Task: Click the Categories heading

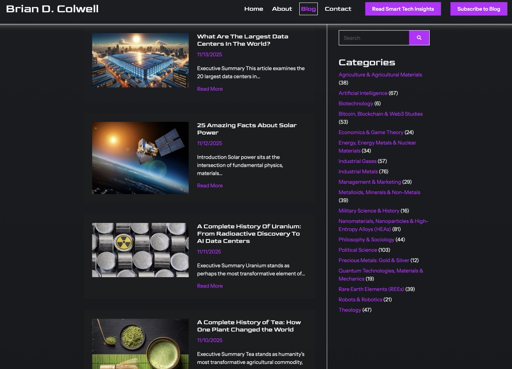Action: click(x=367, y=62)
